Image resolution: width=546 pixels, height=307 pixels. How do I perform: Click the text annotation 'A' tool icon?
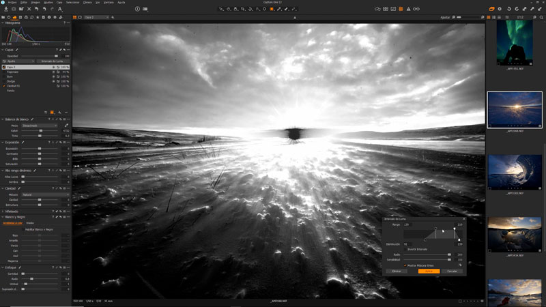pos(60,9)
